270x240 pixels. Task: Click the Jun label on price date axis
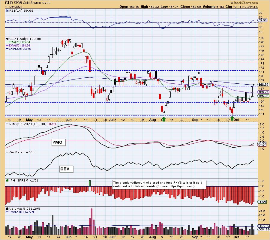coord(68,120)
